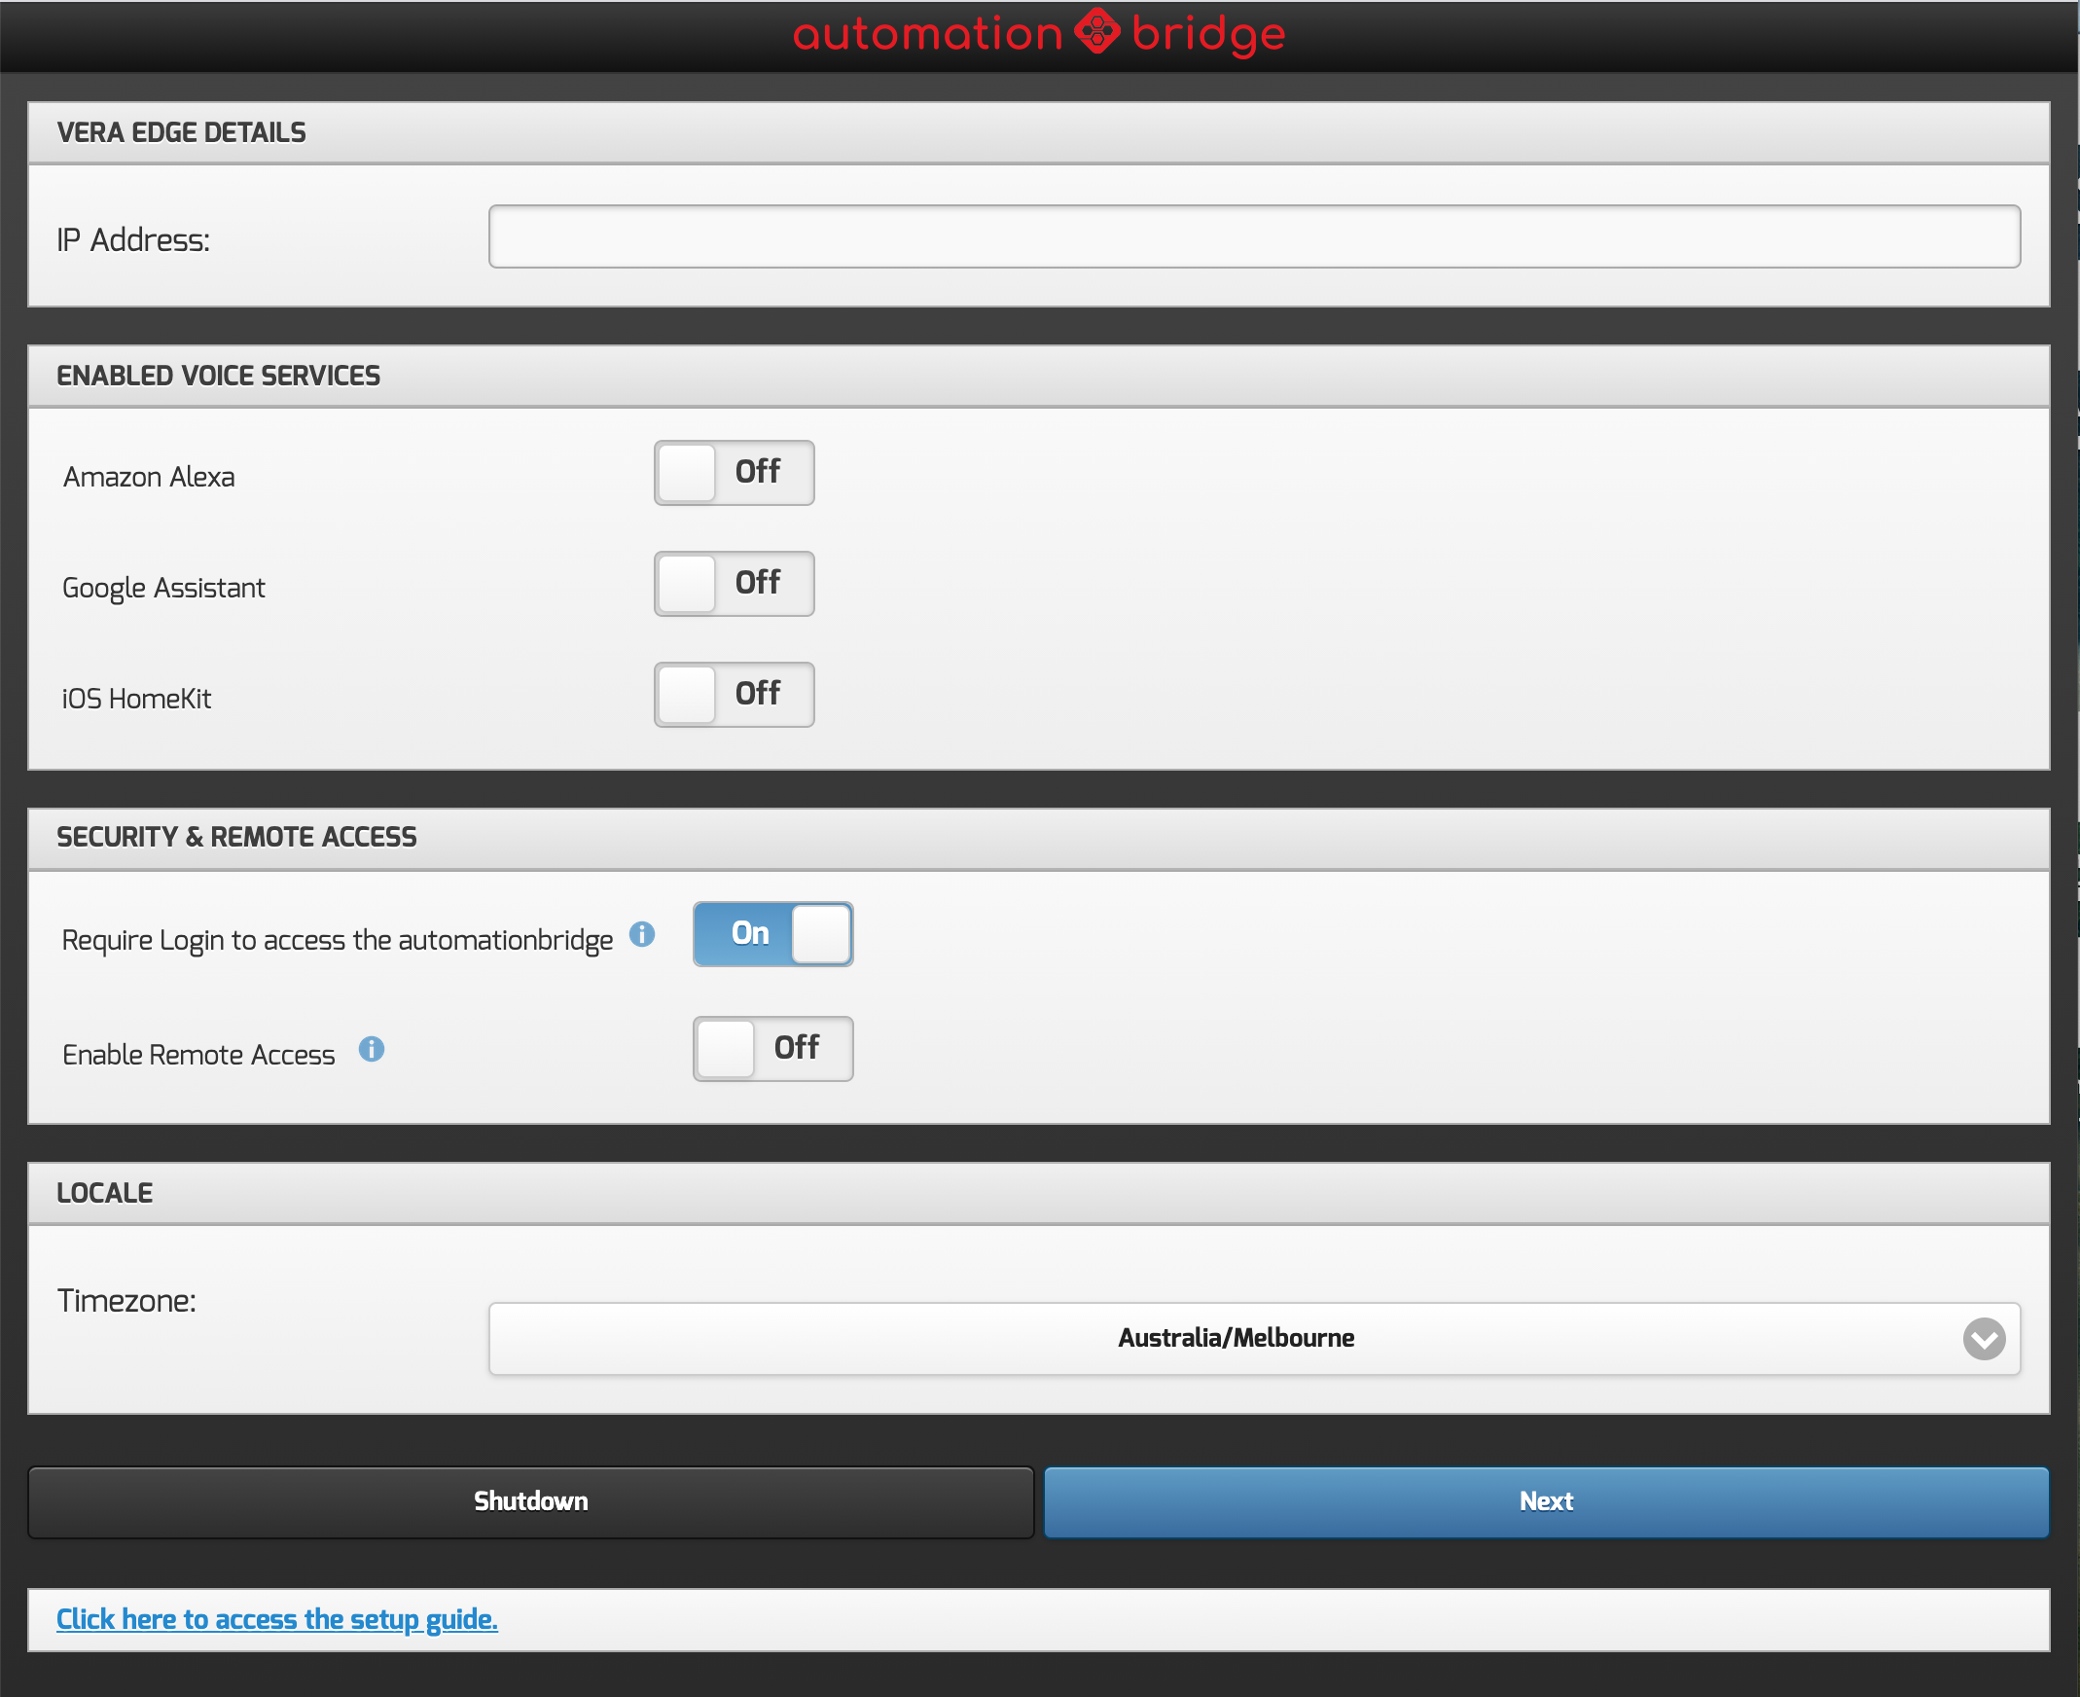Disable Require Login toggle
Image resolution: width=2080 pixels, height=1697 pixels.
tap(772, 934)
